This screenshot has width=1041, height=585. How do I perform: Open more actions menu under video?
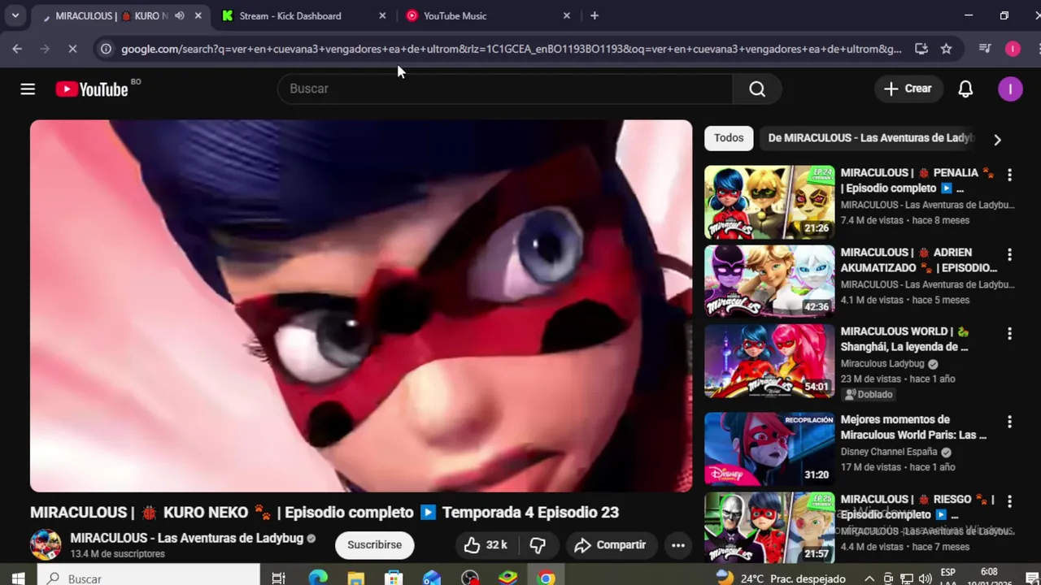678,545
